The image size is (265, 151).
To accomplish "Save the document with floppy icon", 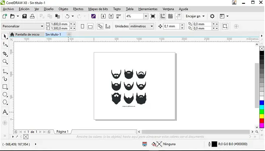I will tap(25, 16).
